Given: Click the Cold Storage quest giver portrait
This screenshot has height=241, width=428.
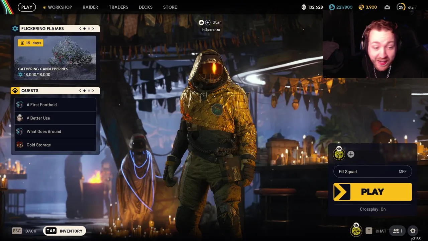Looking at the screenshot, I should (20, 145).
